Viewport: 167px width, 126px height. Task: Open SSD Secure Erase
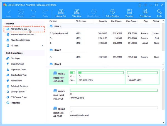click(x=19, y=97)
